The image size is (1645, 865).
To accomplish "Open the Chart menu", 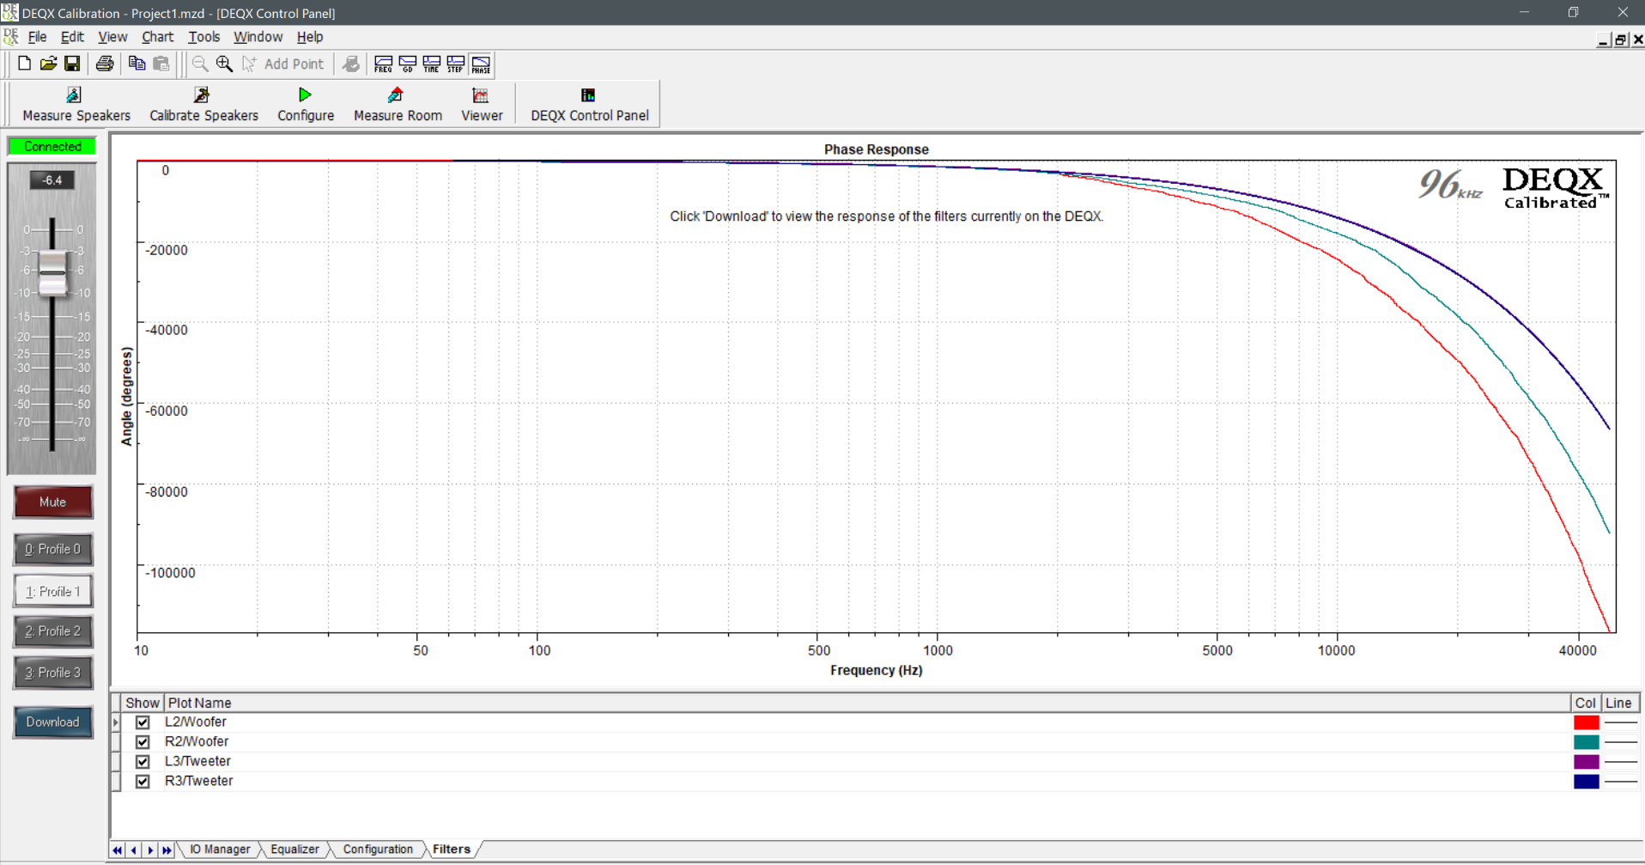I will click(157, 37).
